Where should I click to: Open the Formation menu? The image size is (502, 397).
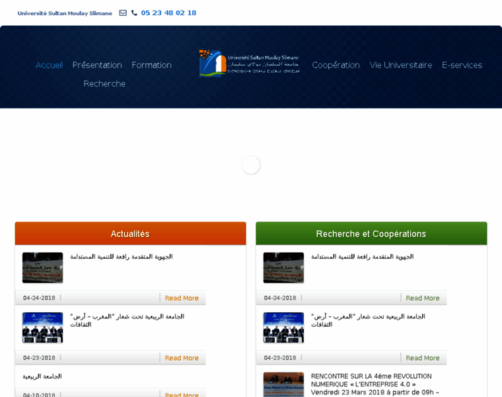click(151, 65)
